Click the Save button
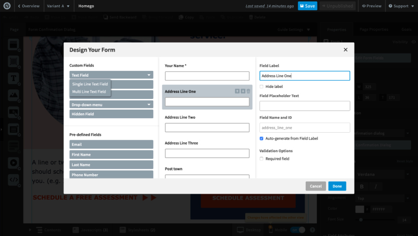 click(307, 6)
